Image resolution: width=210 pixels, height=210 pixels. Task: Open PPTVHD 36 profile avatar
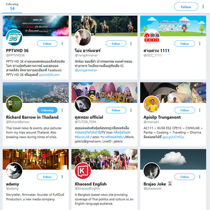coord(14,37)
